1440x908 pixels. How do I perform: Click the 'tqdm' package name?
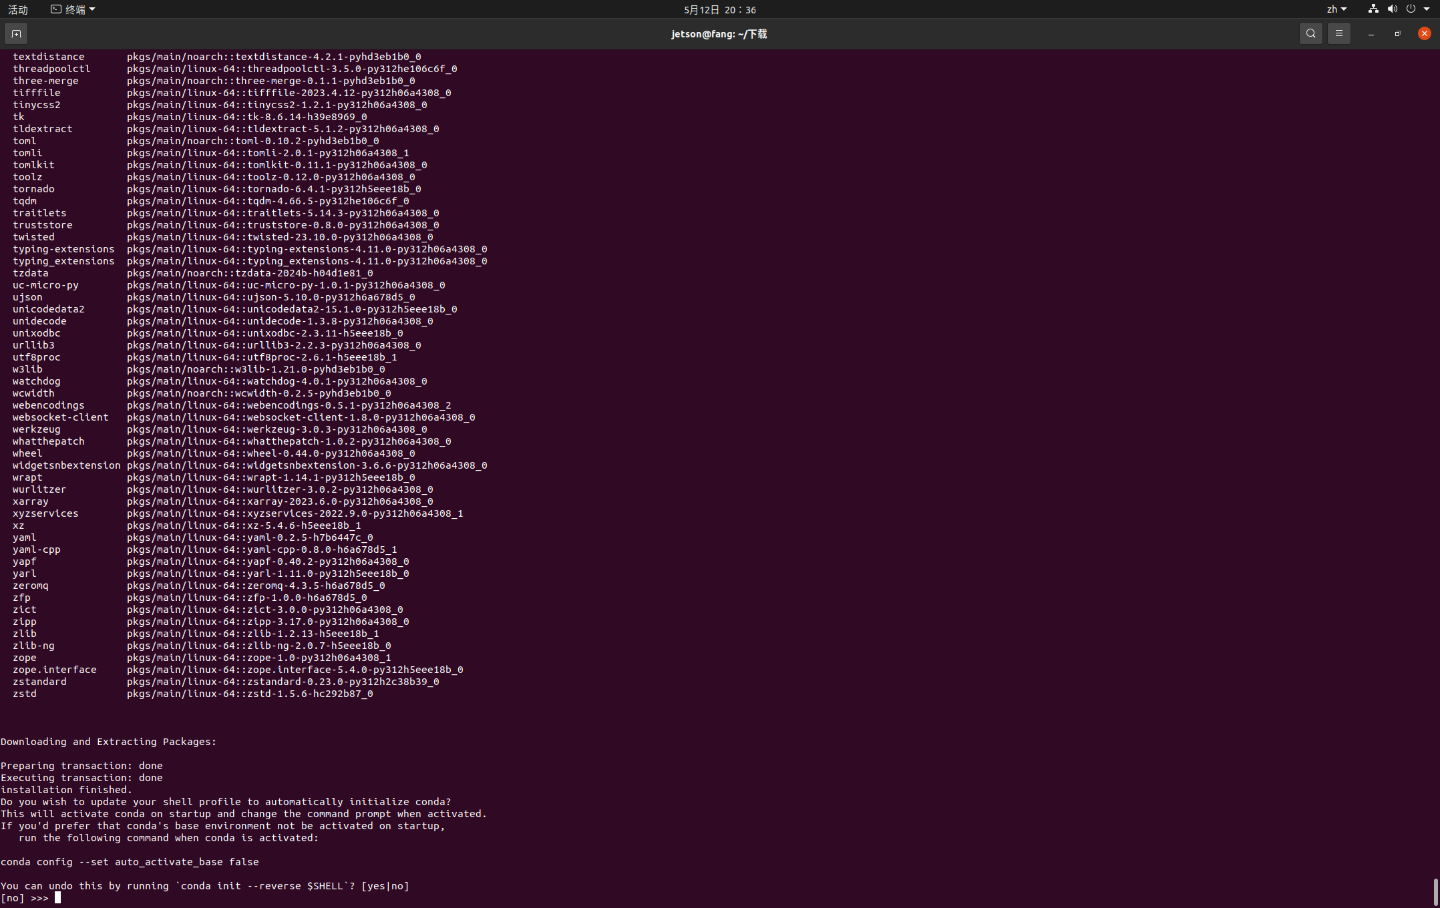pos(25,201)
